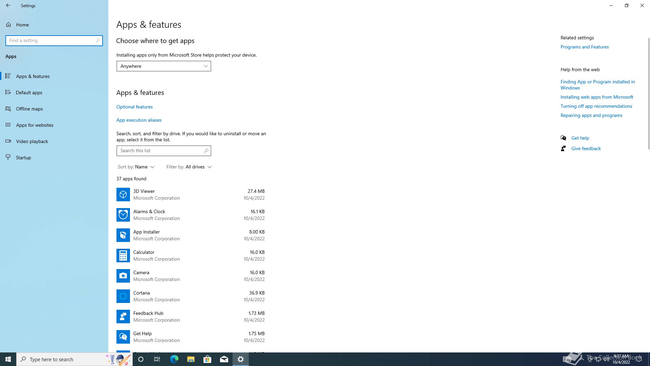Image resolution: width=650 pixels, height=366 pixels.
Task: Open the Sort by Name dropdown
Action: click(136, 167)
